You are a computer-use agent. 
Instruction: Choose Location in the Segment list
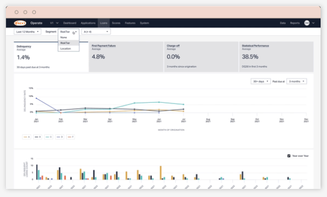coord(68,49)
